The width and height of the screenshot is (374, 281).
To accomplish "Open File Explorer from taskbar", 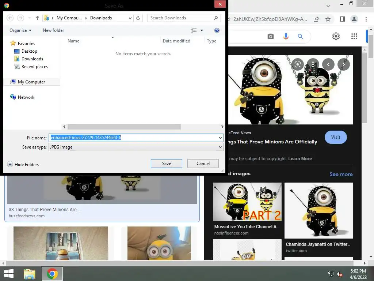I will click(x=30, y=274).
